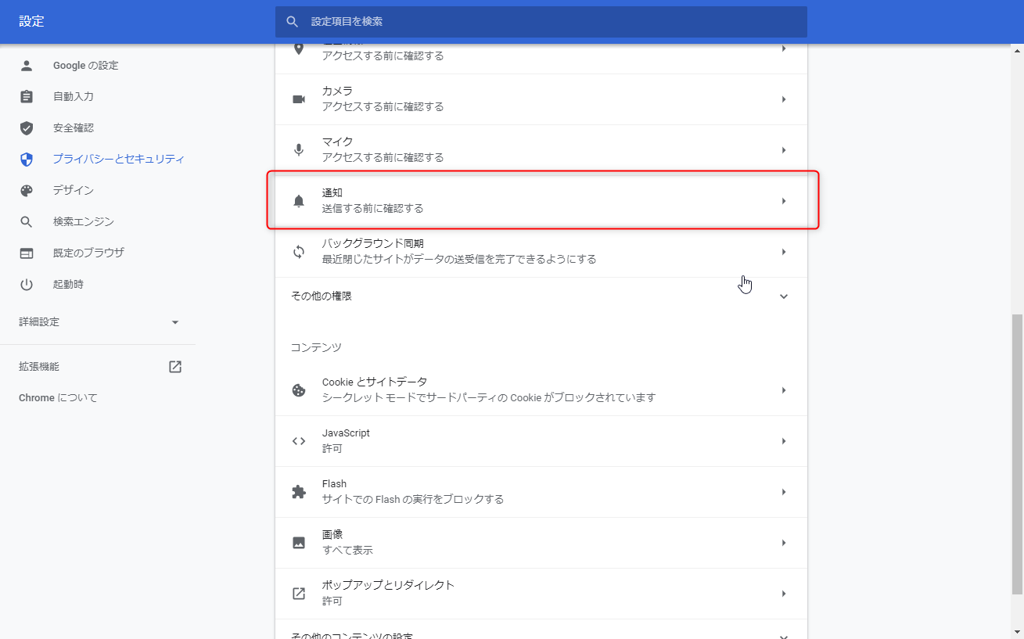Screen dimensions: 1024x639
Task: Select 自動入力 in the sidebar
Action: (x=74, y=97)
